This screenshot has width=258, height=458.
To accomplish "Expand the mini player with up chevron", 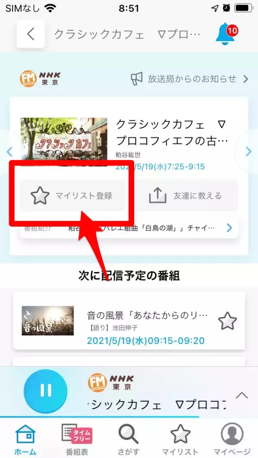I will coord(242,396).
